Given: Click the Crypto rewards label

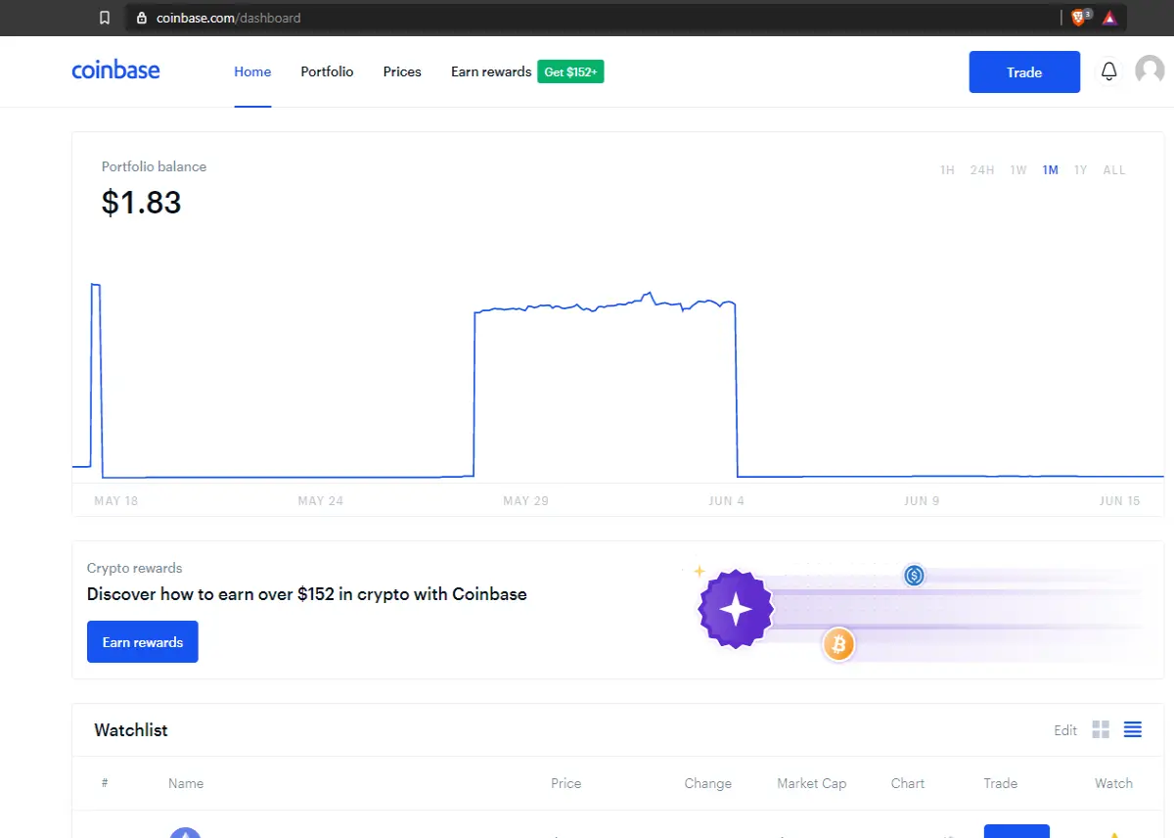Looking at the screenshot, I should point(134,568).
